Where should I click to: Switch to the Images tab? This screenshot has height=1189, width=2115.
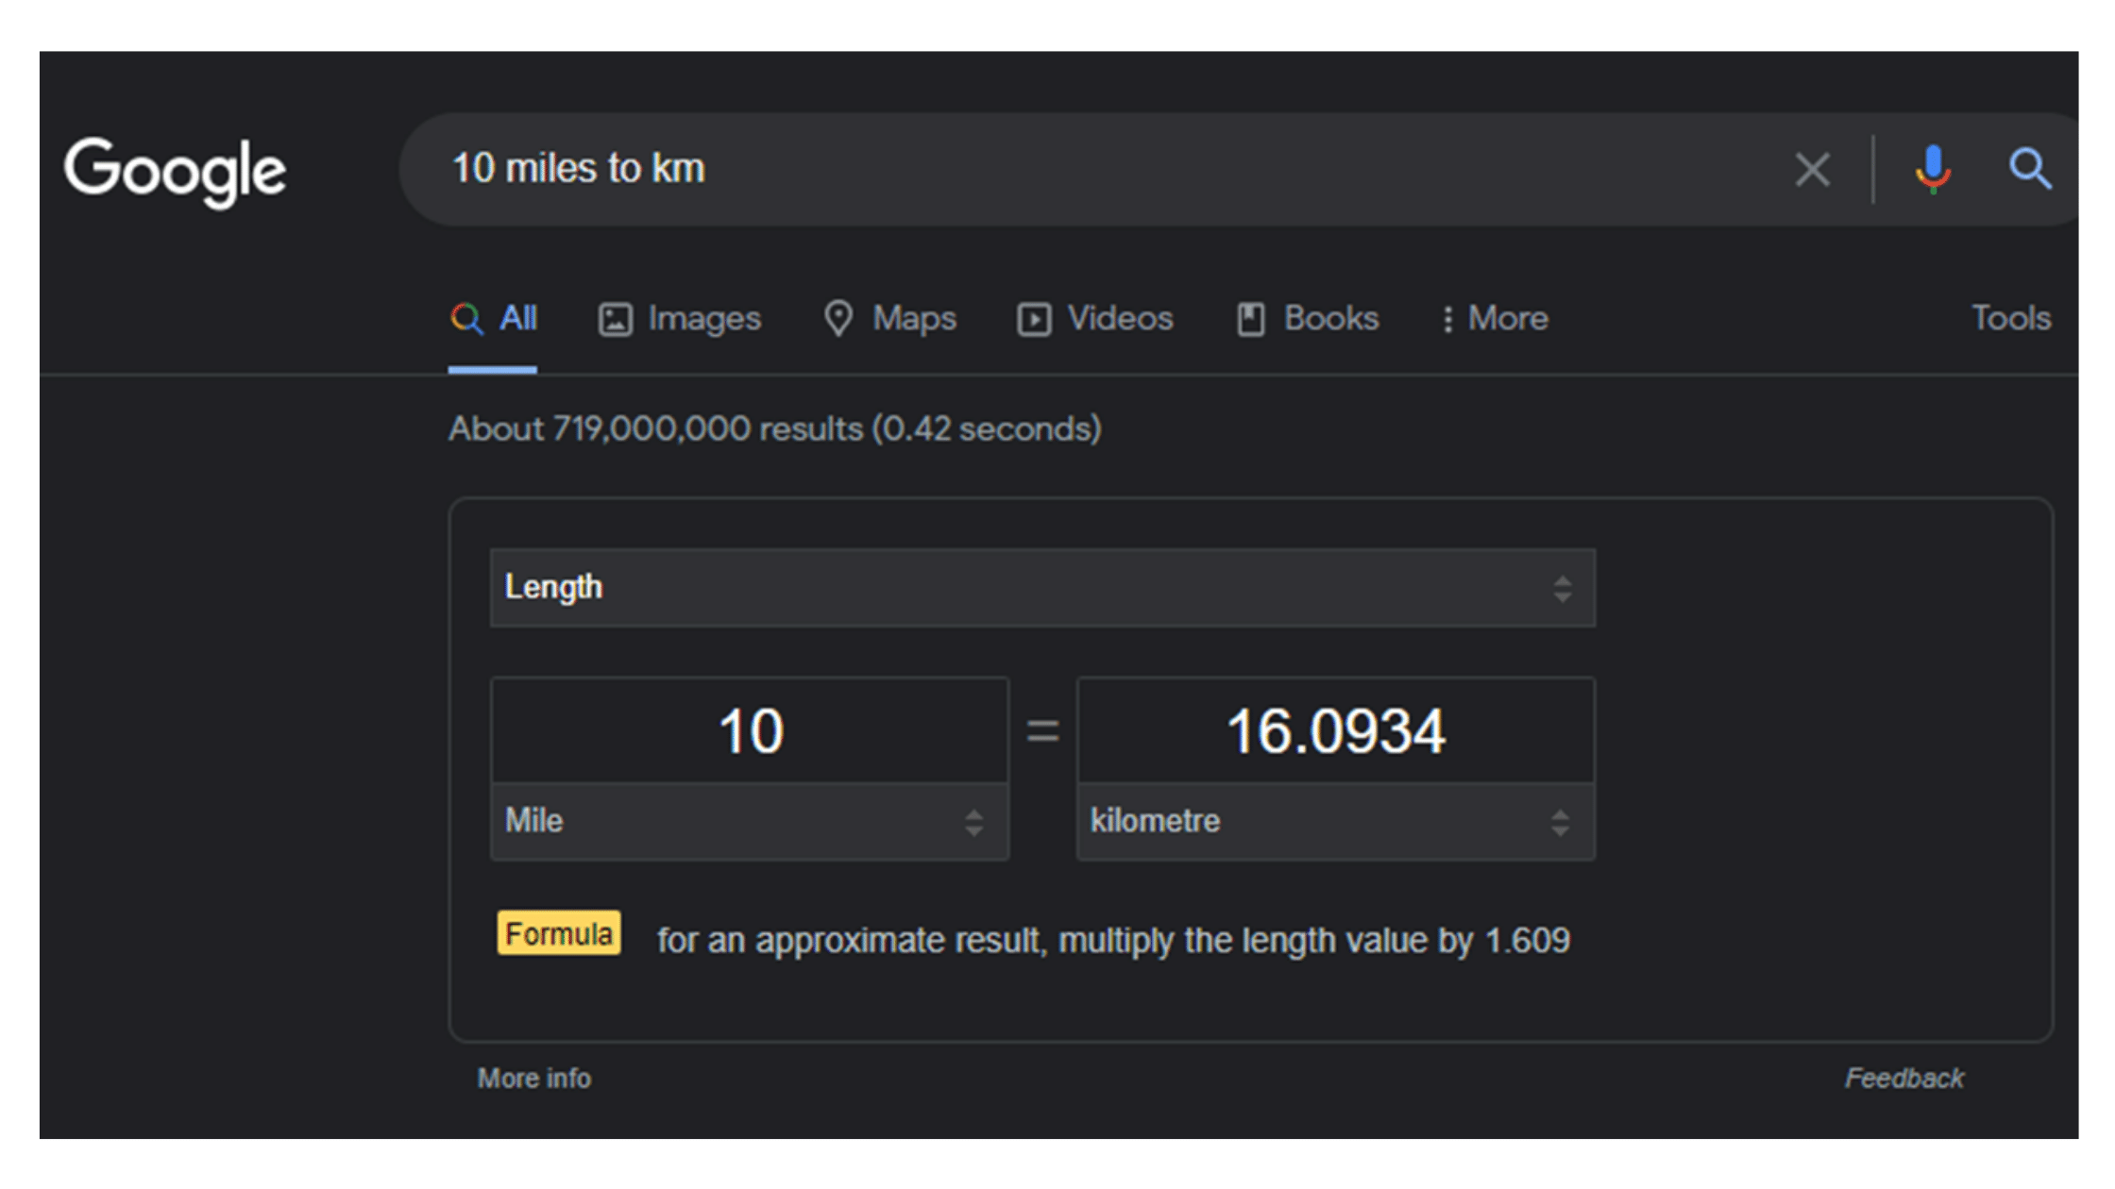point(680,319)
